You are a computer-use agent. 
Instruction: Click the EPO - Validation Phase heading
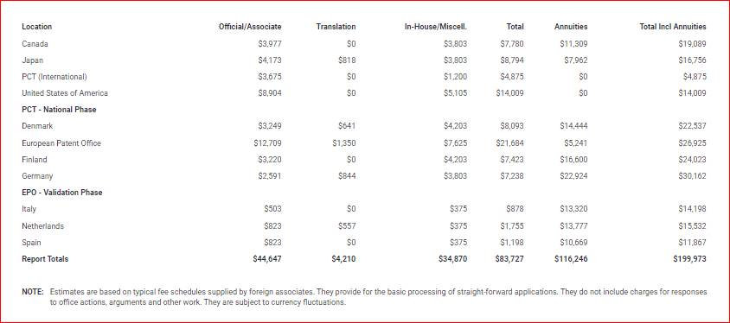point(62,193)
